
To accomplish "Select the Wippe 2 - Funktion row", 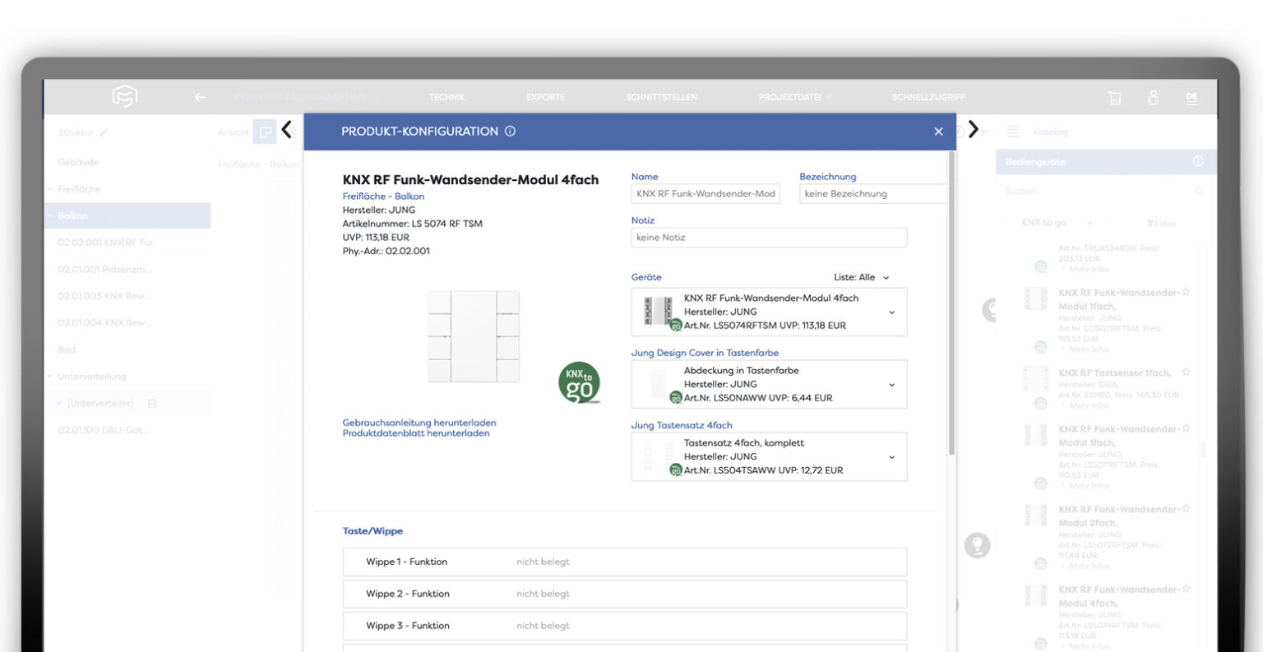I will coord(625,594).
